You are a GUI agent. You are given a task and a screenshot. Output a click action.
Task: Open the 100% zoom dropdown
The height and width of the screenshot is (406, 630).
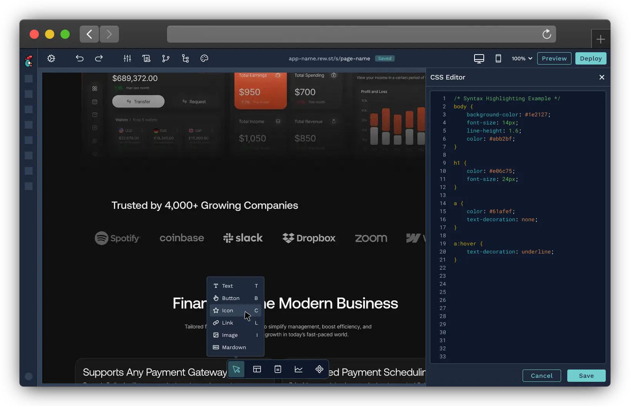(x=521, y=58)
